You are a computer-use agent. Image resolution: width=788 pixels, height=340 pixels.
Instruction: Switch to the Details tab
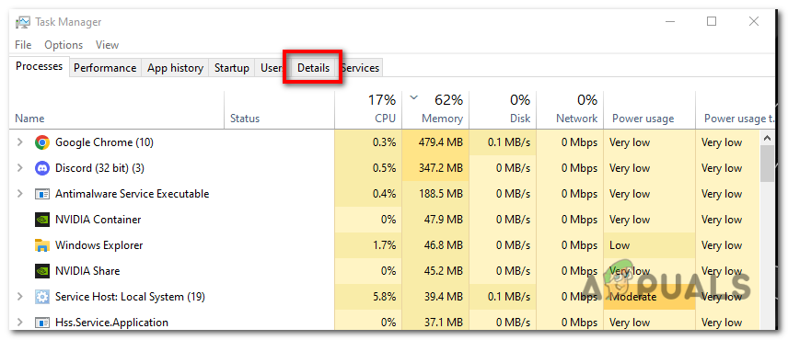(x=314, y=68)
